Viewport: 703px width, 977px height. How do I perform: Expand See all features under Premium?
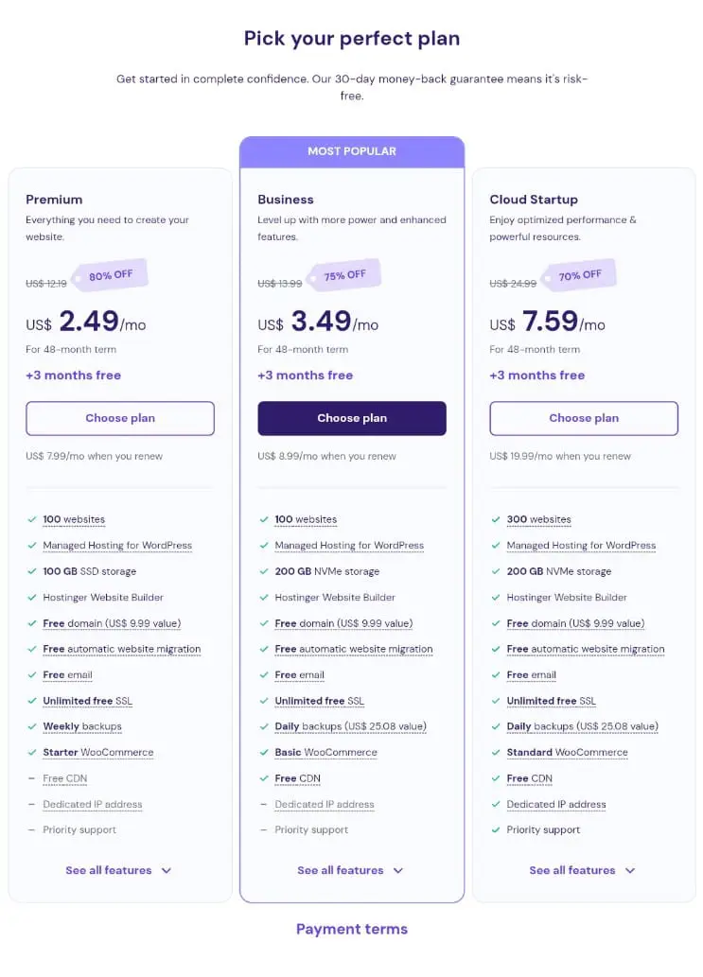[118, 870]
